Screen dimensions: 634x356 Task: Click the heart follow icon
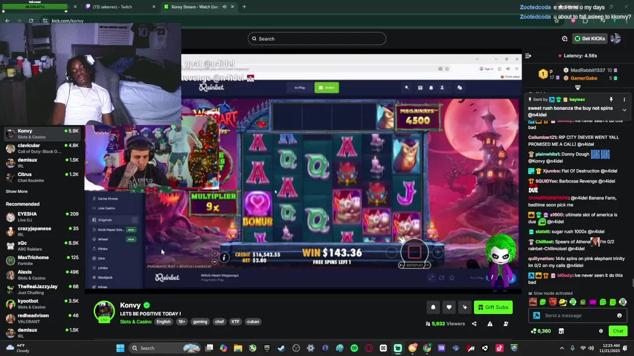pyautogui.click(x=449, y=307)
